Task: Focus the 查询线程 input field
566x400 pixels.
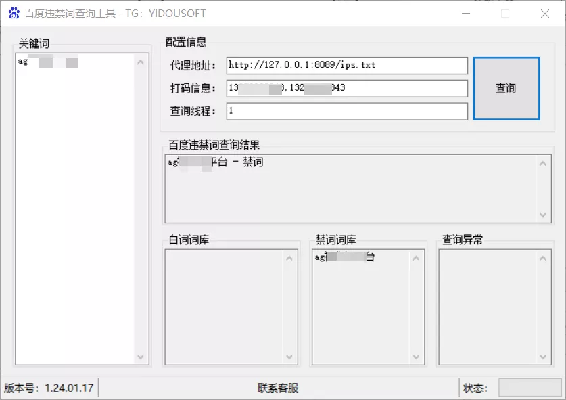Action: (x=347, y=111)
